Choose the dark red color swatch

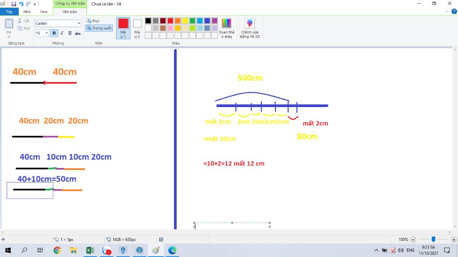163,21
